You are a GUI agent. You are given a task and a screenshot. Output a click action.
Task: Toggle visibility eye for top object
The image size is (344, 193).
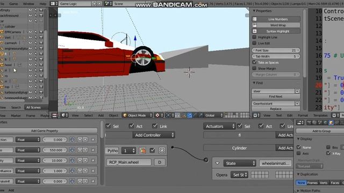click(30, 87)
